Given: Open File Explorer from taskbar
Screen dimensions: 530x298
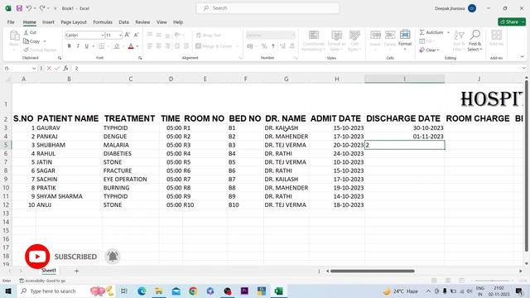Looking at the screenshot, I should tap(159, 291).
